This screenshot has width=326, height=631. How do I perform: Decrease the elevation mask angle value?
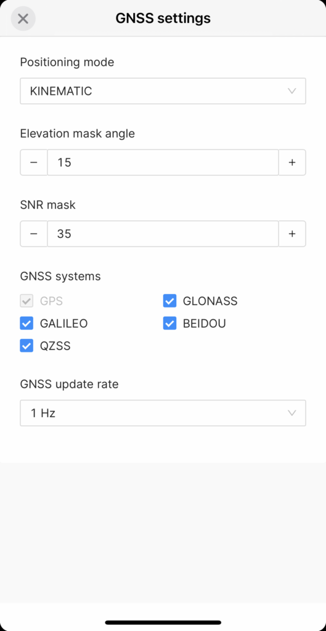pyautogui.click(x=34, y=163)
